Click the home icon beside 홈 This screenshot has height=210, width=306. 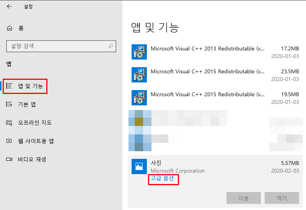[x=9, y=28]
